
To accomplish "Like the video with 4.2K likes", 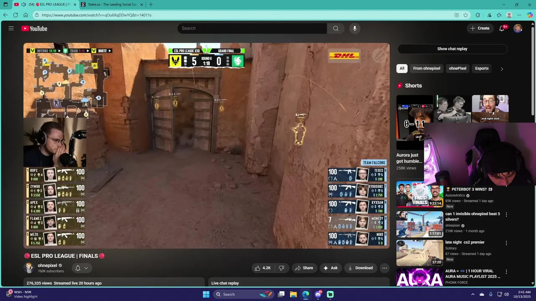I will [x=263, y=268].
